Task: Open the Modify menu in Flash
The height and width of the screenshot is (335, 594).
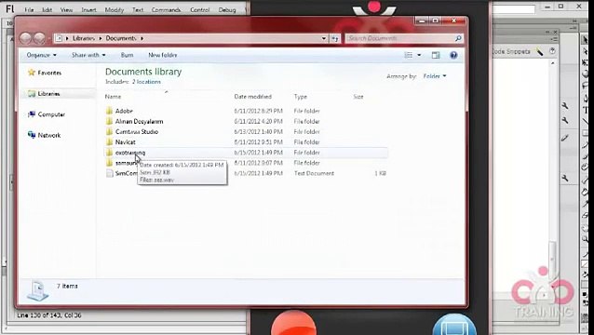Action: (x=115, y=10)
